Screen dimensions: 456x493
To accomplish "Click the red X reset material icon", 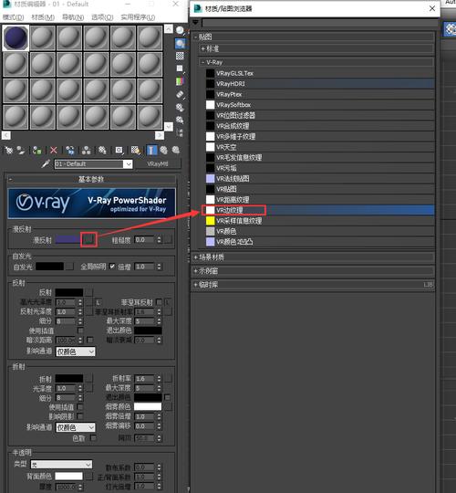I will pos(54,151).
